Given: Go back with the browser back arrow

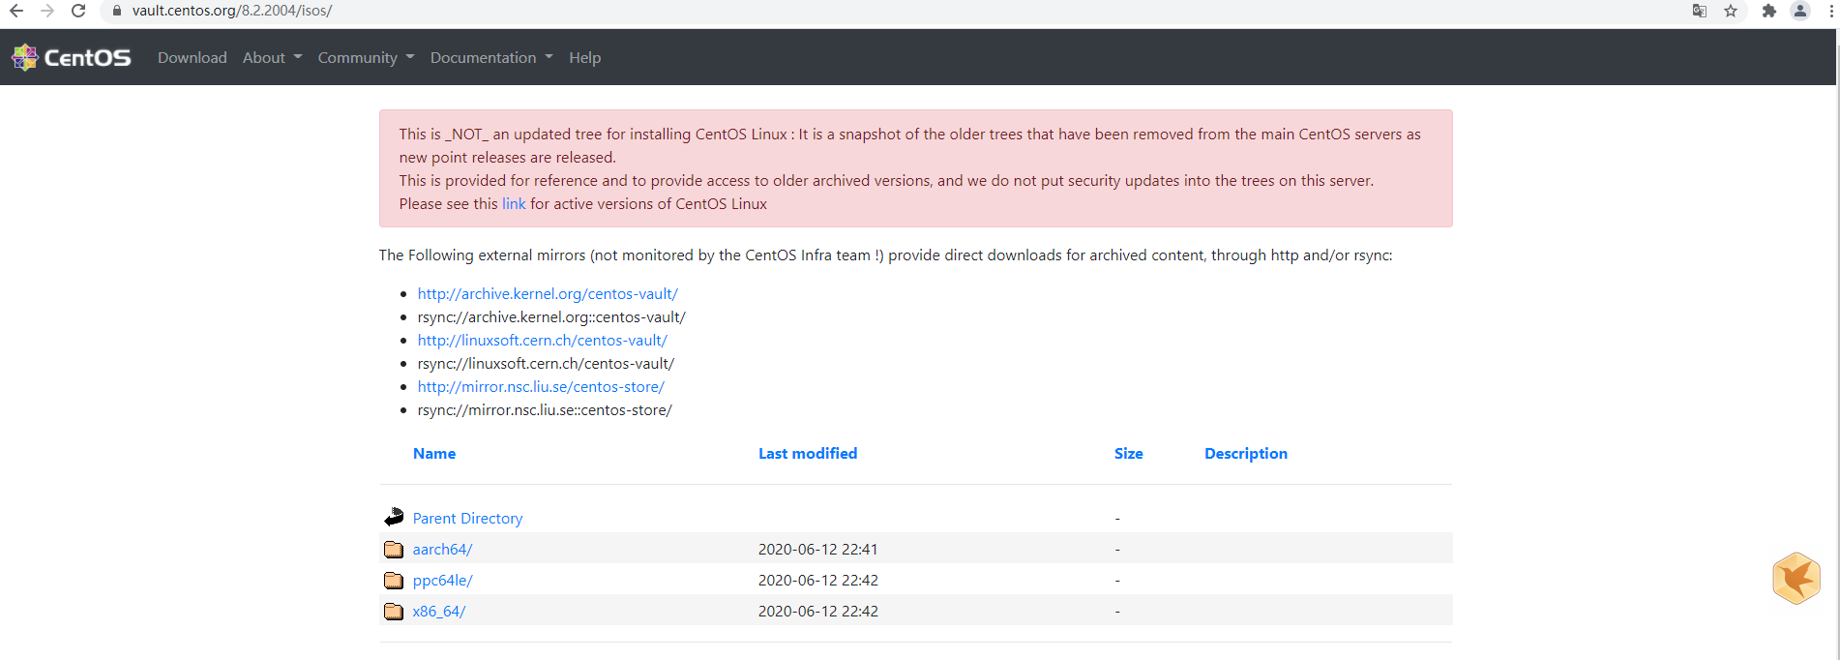Looking at the screenshot, I should coord(16,11).
